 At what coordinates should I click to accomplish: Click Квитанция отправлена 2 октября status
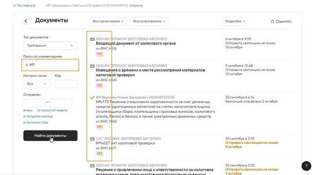252,102
